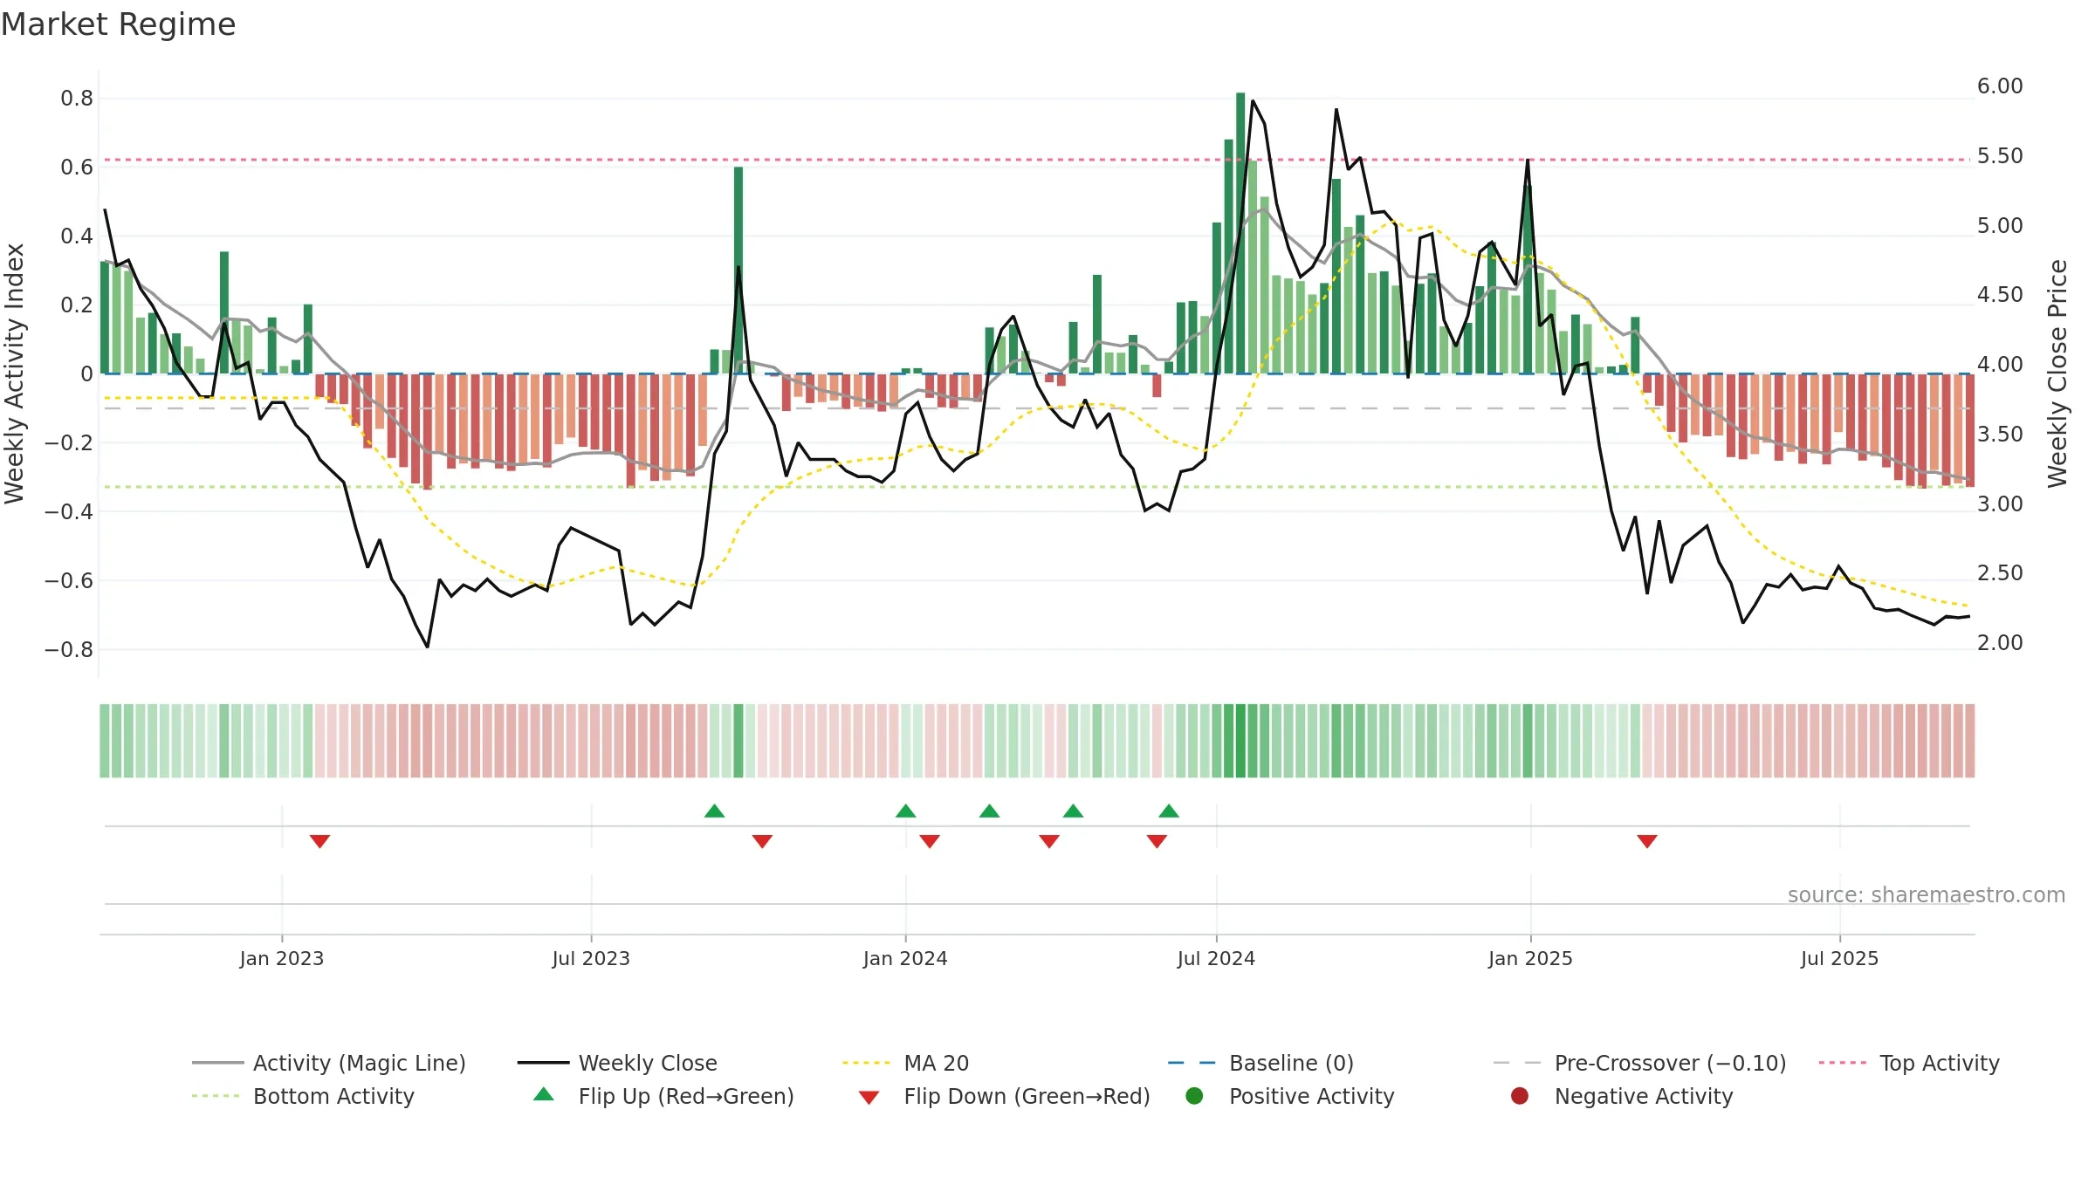Click the Weekly Activity Index axis title

(15, 373)
